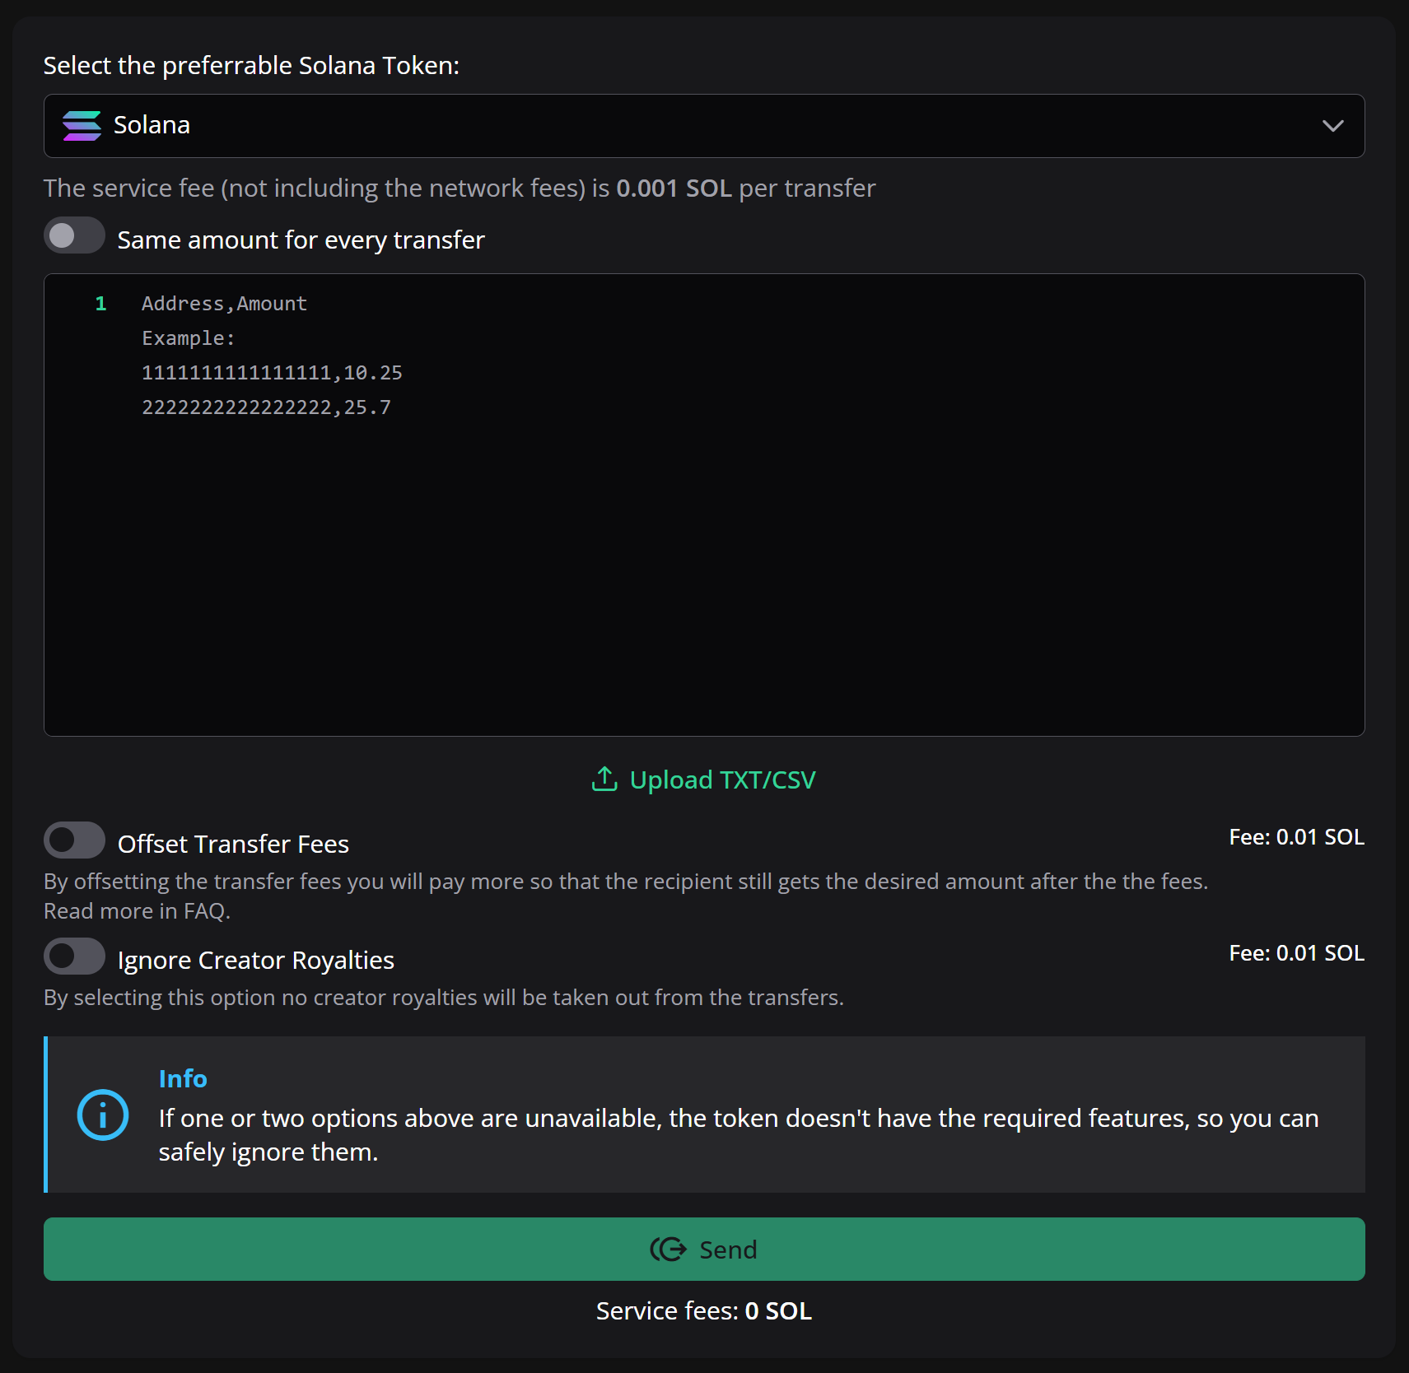Image resolution: width=1409 pixels, height=1373 pixels.
Task: Enable Ignore Creator Royalties toggle
Action: (74, 956)
